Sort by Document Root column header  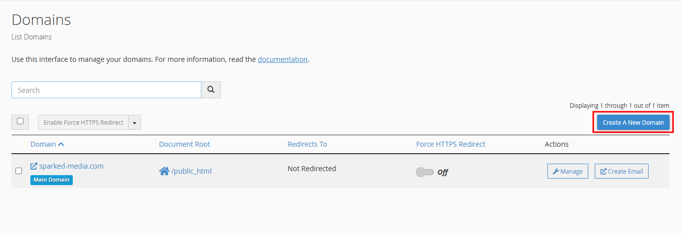click(184, 144)
